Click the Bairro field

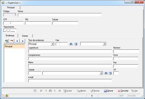tap(70, 66)
